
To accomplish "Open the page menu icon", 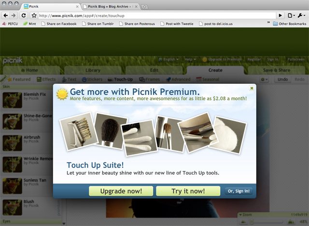I will (x=291, y=15).
